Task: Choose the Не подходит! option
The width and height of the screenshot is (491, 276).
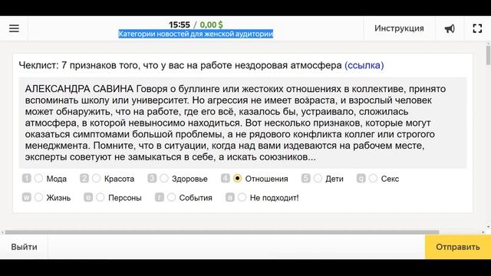Action: pos(242,198)
